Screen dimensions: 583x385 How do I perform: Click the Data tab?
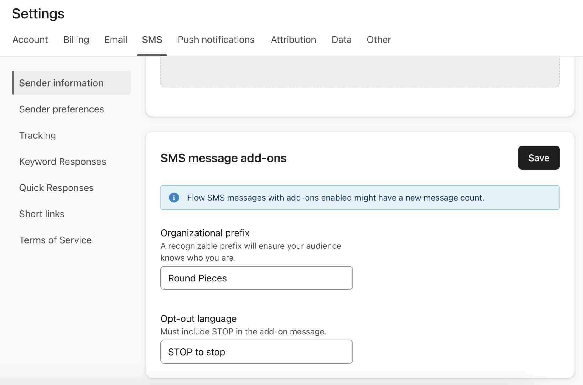(x=341, y=40)
